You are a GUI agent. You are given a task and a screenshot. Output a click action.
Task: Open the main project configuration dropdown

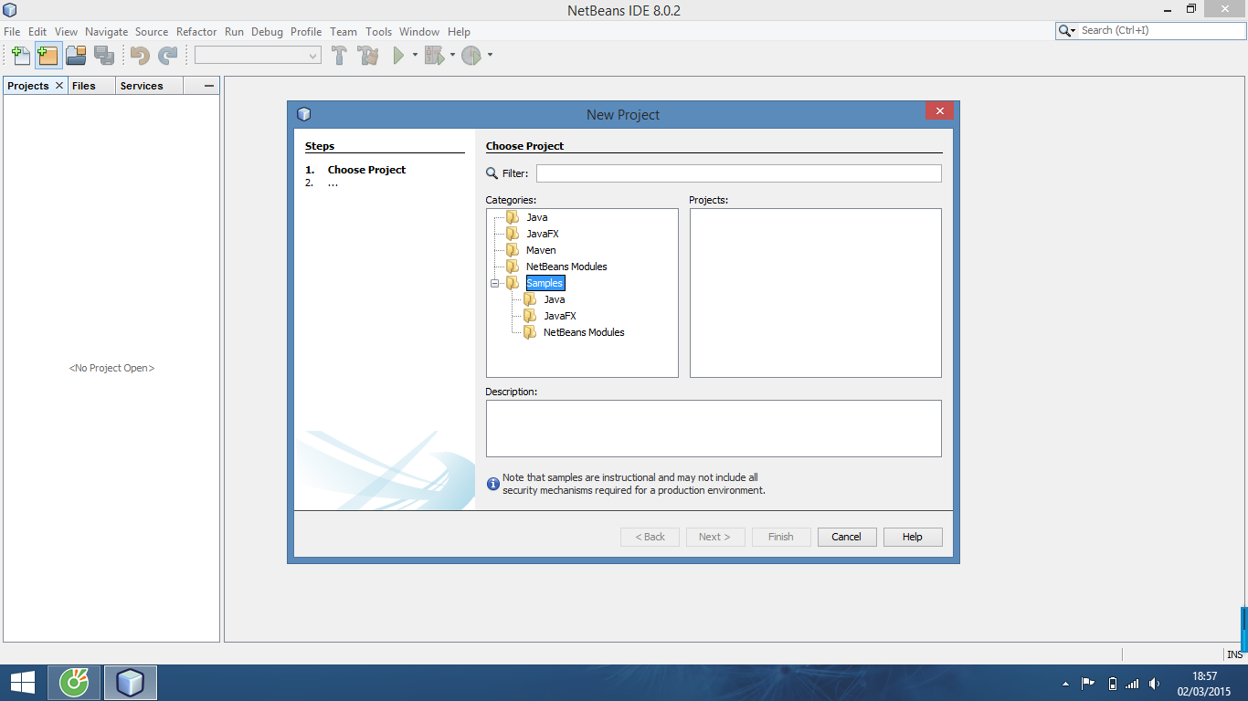[x=256, y=55]
